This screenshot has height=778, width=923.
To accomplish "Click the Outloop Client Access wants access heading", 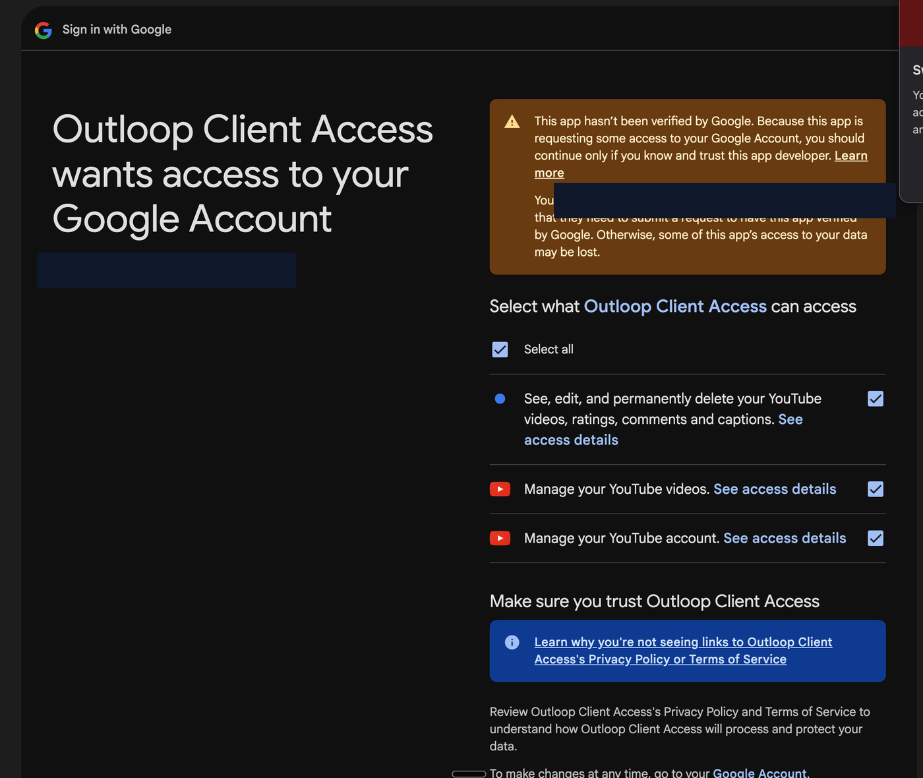I will click(x=243, y=174).
